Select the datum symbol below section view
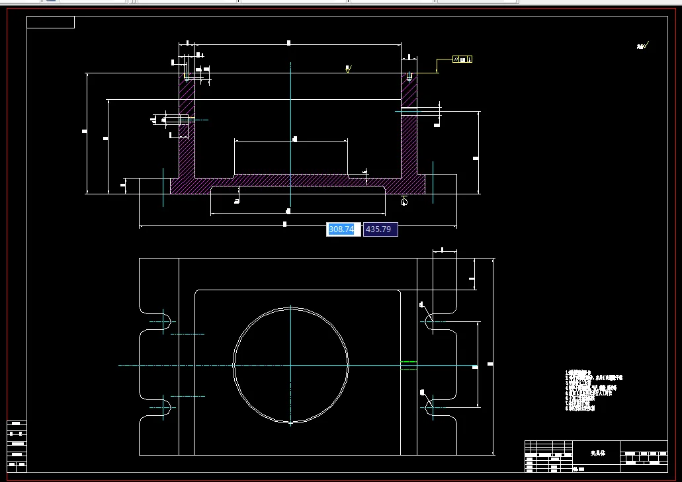This screenshot has height=482, width=682. (x=404, y=201)
